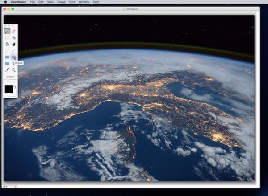The image size is (268, 196).
Task: Click the Bomb tool icon
Action: tap(14, 45)
